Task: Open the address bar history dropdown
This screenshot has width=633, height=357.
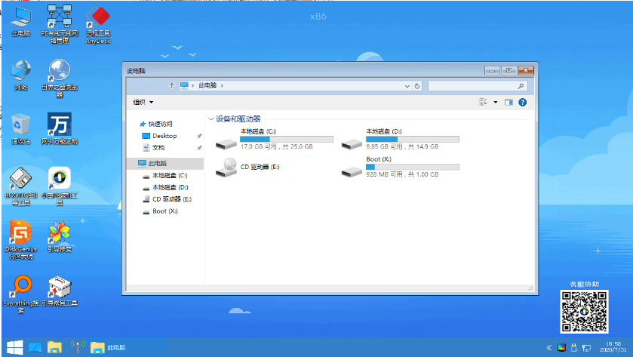Action: tap(407, 86)
